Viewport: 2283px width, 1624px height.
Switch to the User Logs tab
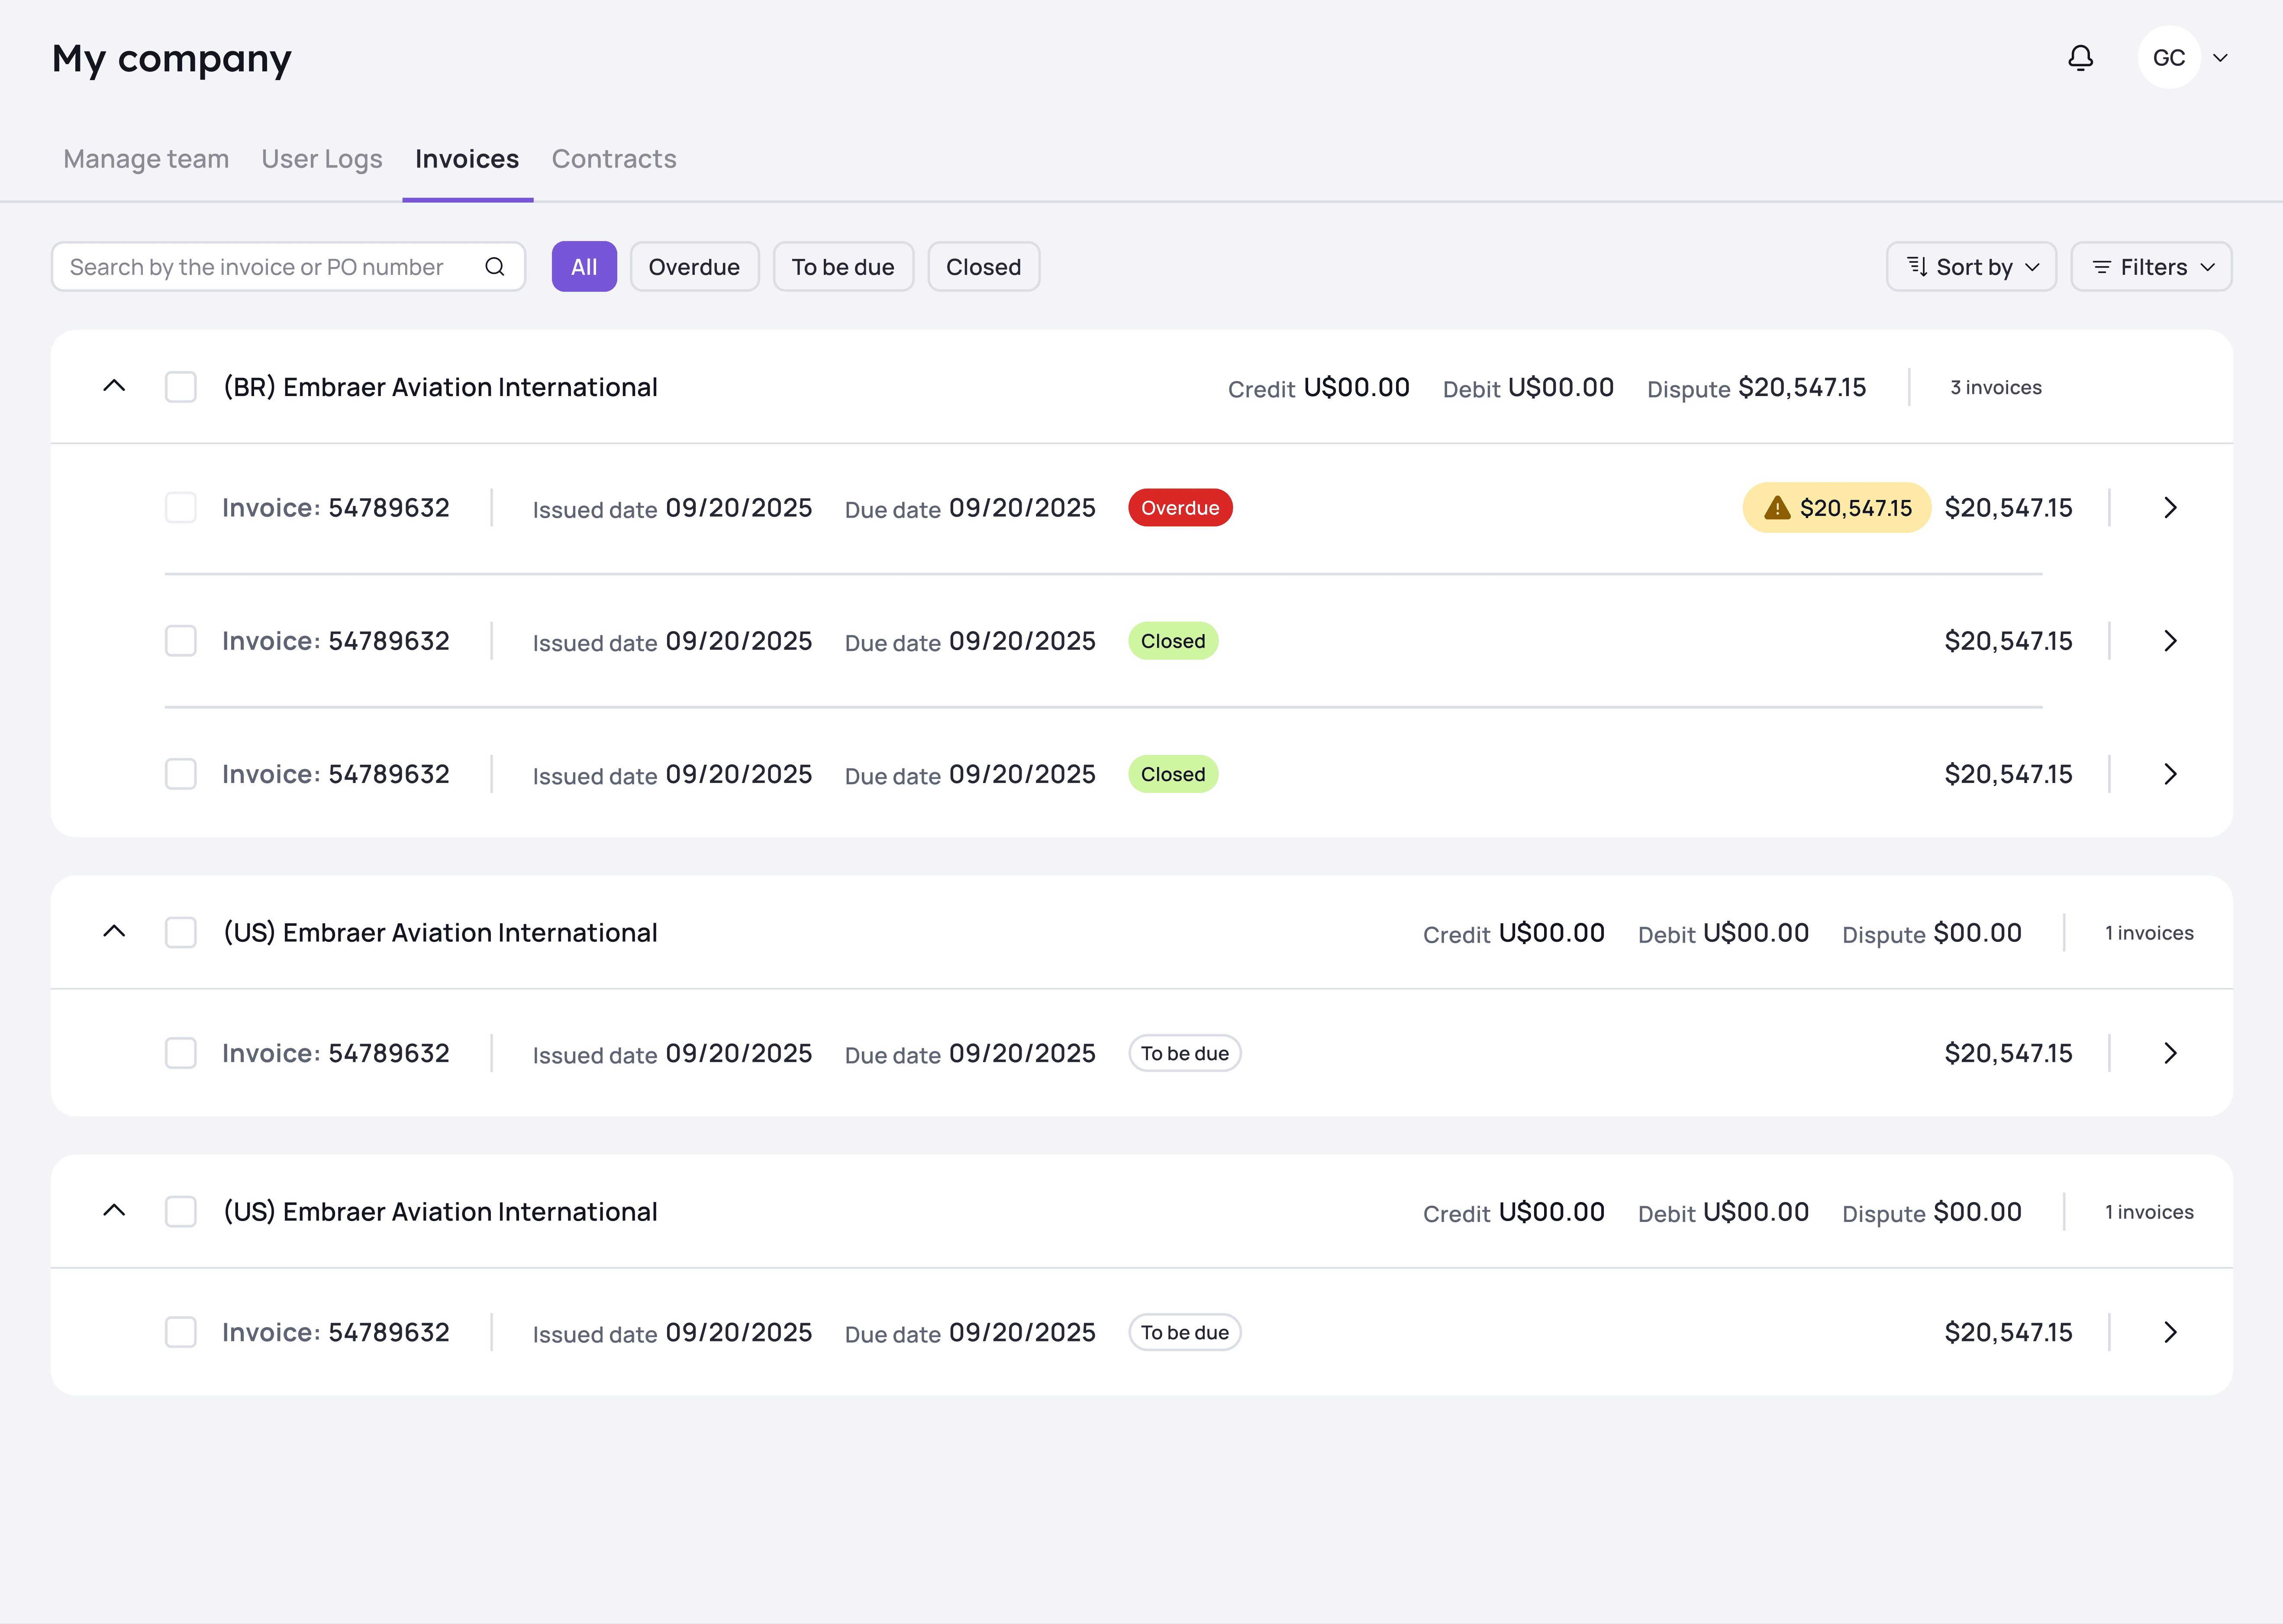click(321, 159)
